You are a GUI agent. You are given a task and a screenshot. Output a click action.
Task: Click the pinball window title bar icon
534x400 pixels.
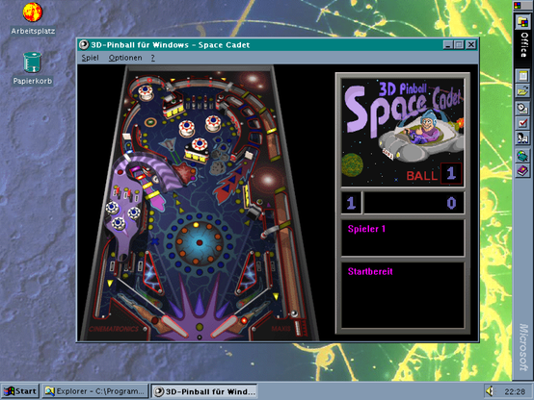(x=84, y=45)
